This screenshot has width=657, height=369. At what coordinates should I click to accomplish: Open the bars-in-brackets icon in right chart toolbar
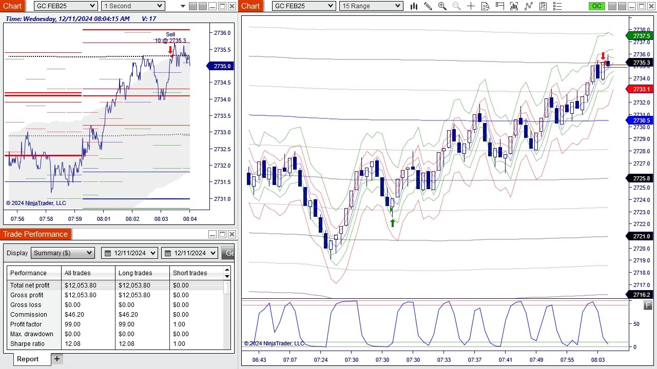tap(514, 6)
